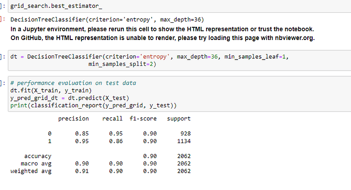Click the performance evaluation comment line
The height and width of the screenshot is (190, 351).
[x=73, y=83]
